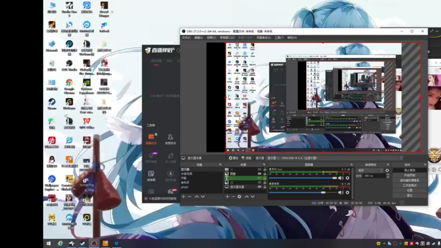
Task: Click the 工作室模式 button
Action: tap(410, 186)
